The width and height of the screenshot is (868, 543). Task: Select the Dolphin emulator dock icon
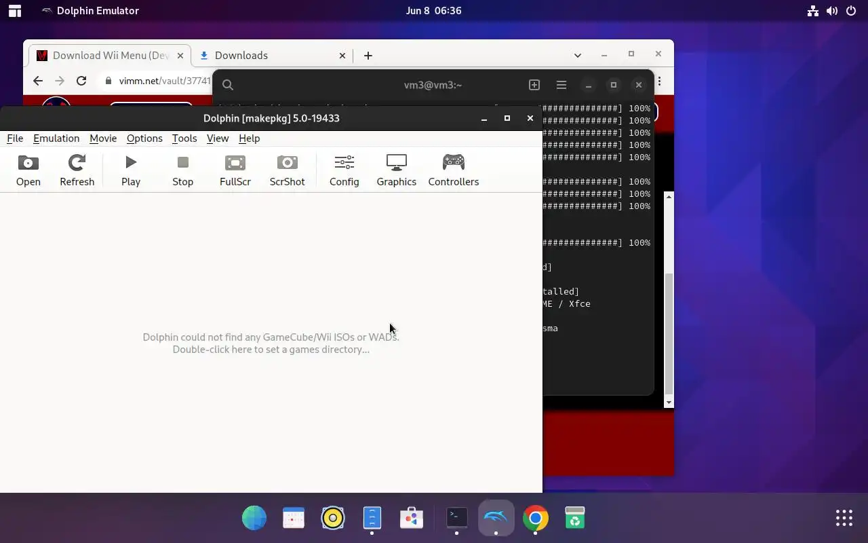tap(496, 518)
